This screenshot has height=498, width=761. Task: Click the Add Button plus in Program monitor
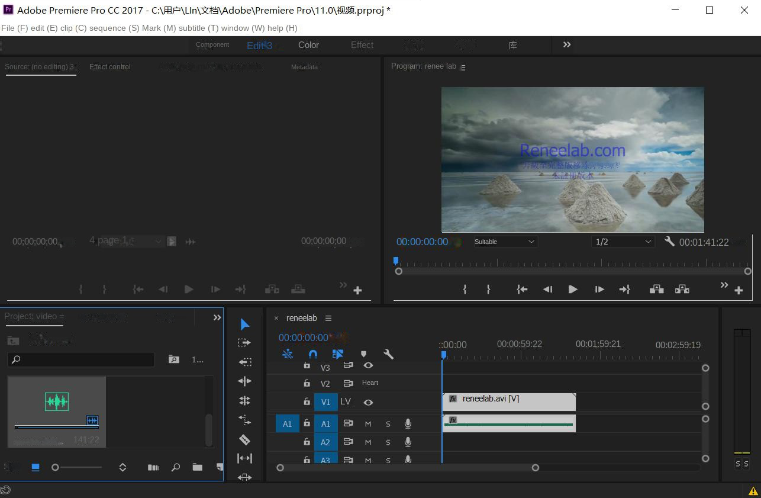739,290
